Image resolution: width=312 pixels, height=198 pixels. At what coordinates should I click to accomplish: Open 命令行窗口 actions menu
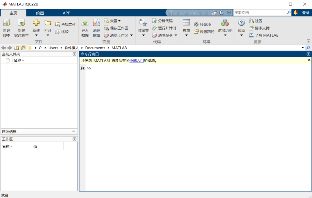(309, 54)
